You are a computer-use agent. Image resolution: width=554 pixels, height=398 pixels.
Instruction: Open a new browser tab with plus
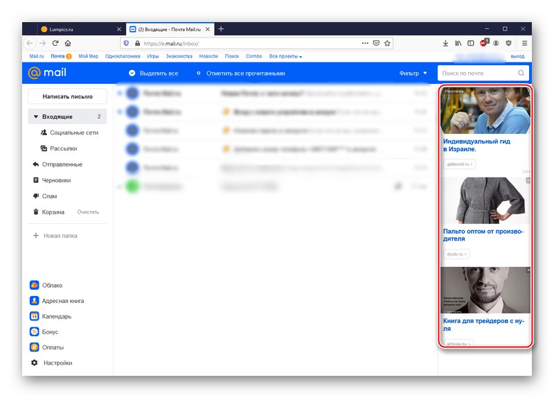point(221,29)
